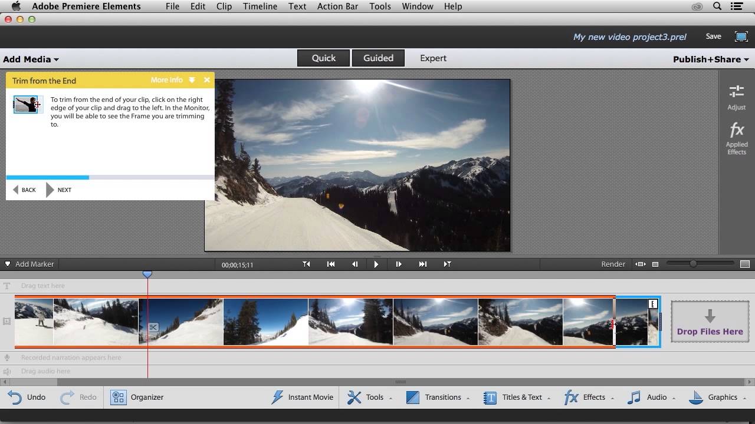The image size is (755, 424).
Task: Expand the Add Marker dropdown arrow
Action: tap(8, 264)
